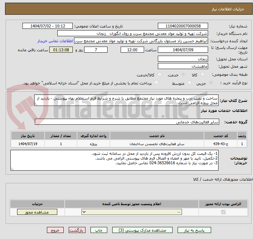Click service code cell ج-43-439

pyautogui.click(x=220, y=143)
